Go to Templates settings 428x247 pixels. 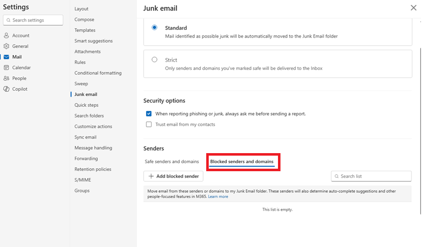(85, 30)
